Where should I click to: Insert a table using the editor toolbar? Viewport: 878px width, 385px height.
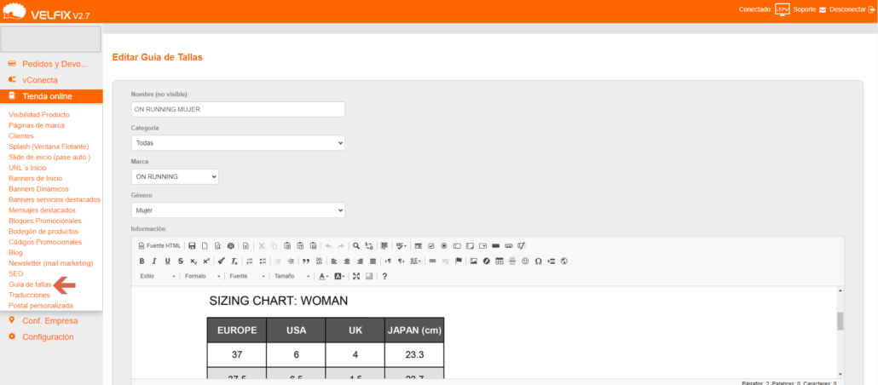coord(500,261)
